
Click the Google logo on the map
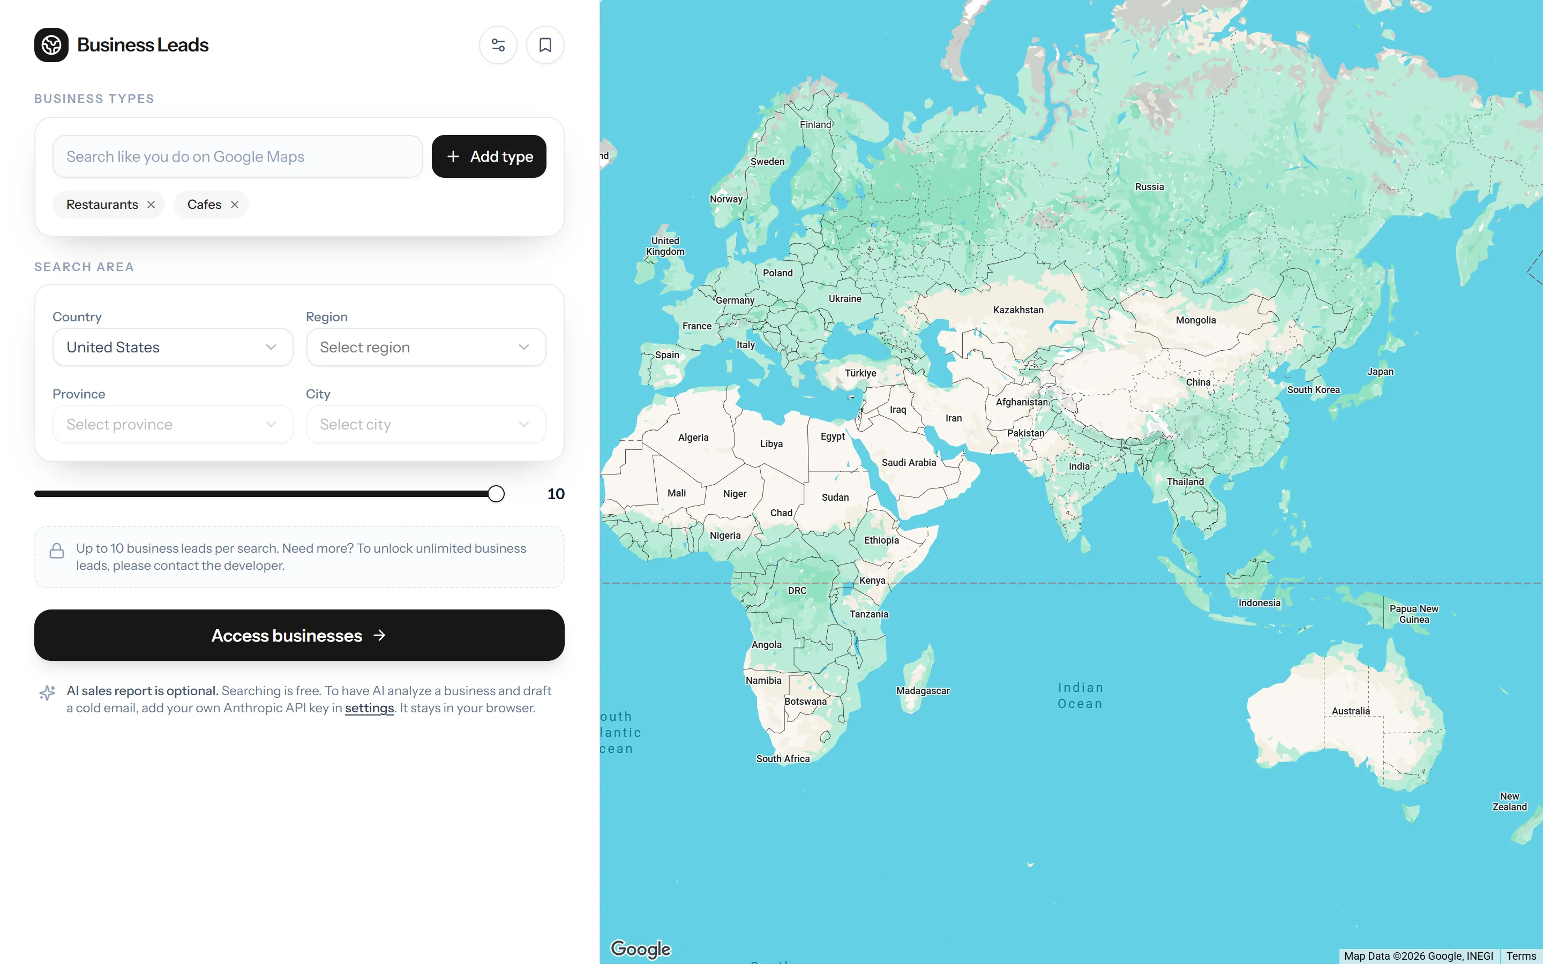641,948
